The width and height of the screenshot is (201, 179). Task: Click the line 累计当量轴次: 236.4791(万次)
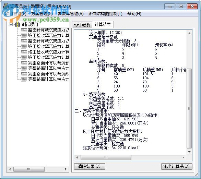120,140
